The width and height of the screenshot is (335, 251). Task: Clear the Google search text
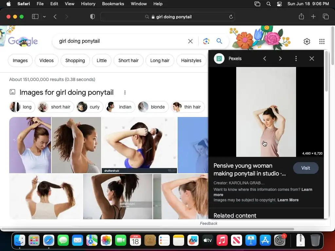click(x=190, y=41)
